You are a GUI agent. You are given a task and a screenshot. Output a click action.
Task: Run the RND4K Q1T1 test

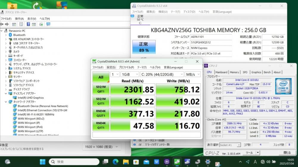pyautogui.click(x=101, y=125)
